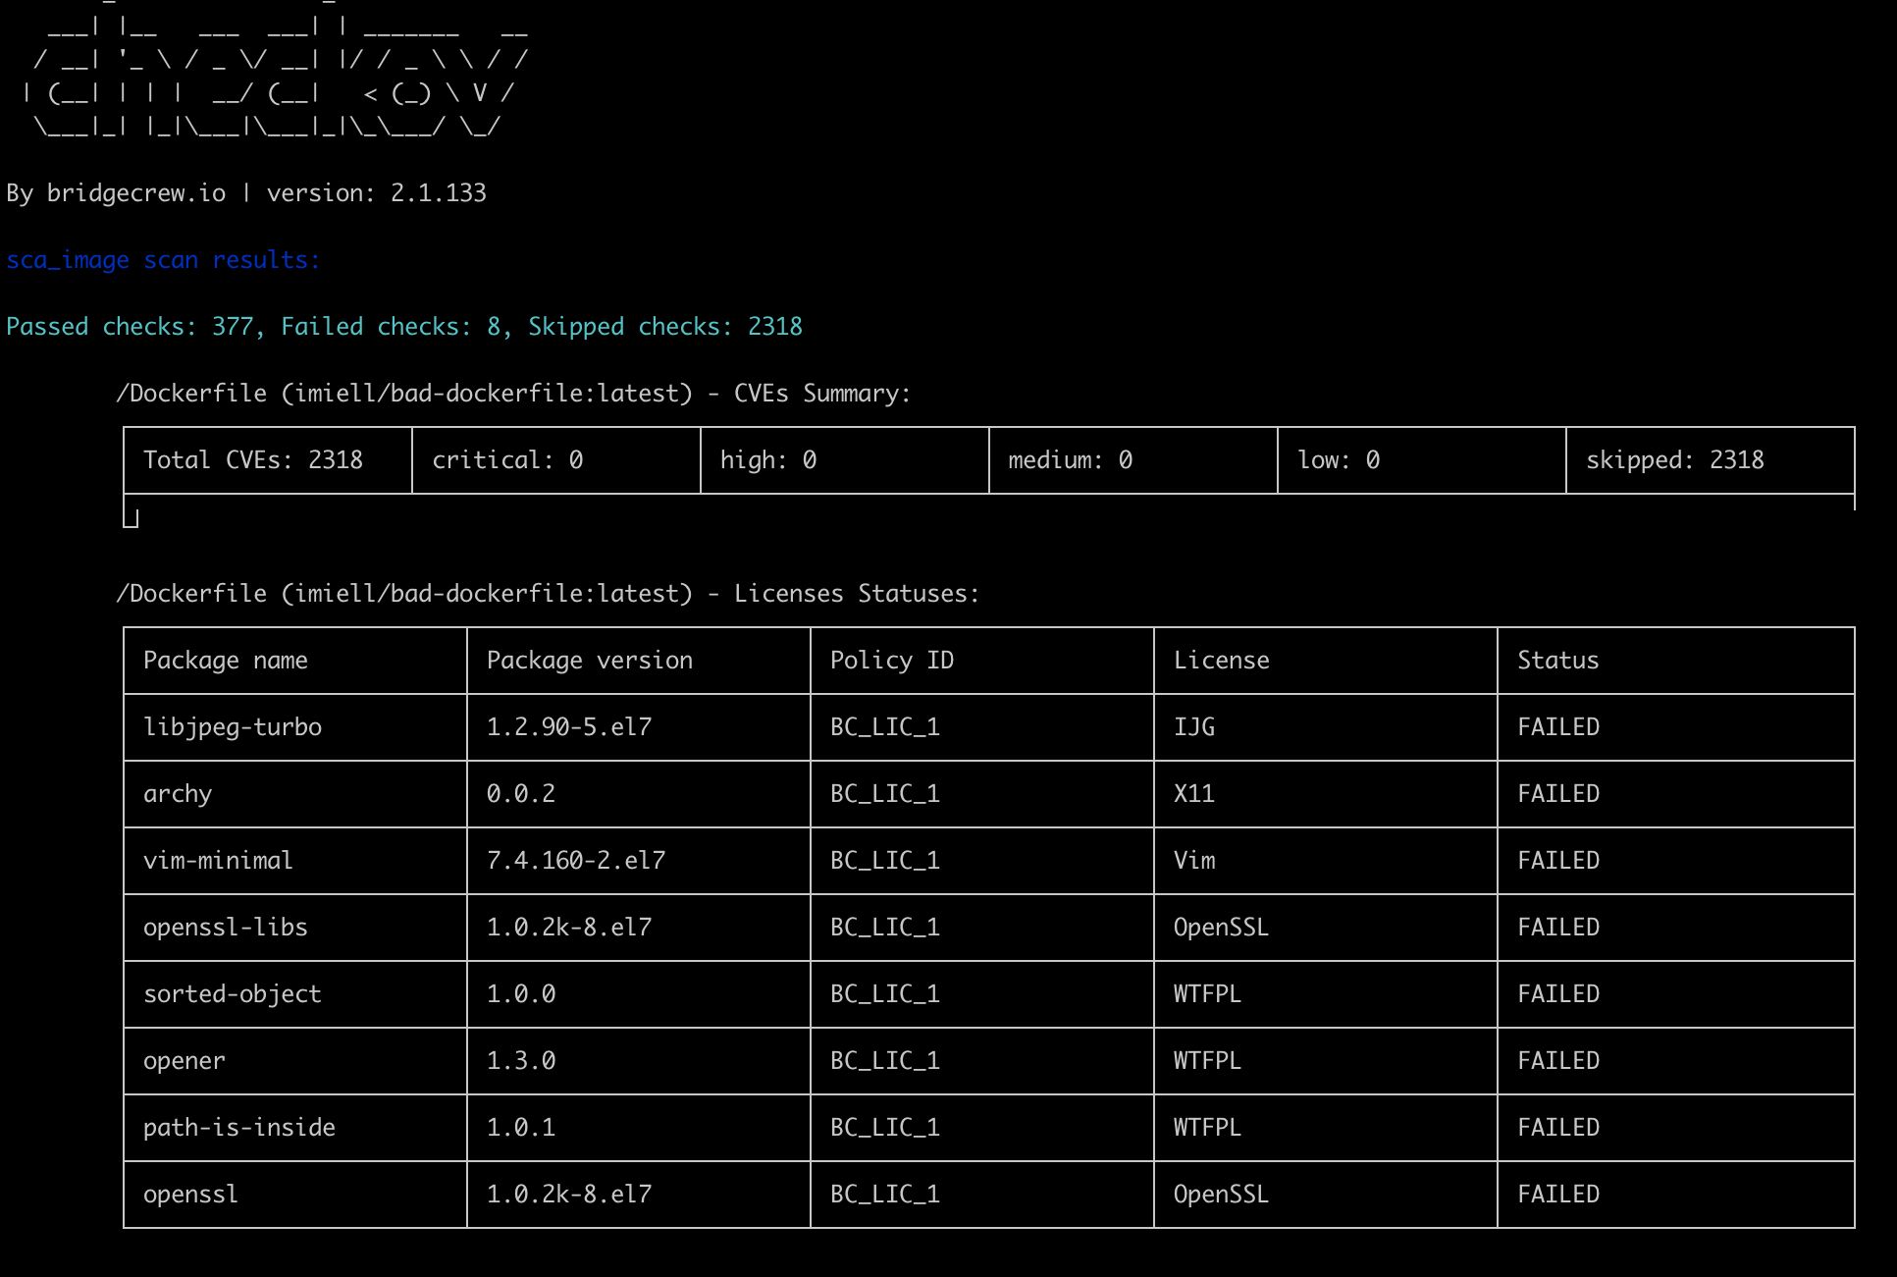Click the skipped: 2318 summary cell
Image resolution: width=1897 pixels, height=1277 pixels.
click(x=1674, y=460)
